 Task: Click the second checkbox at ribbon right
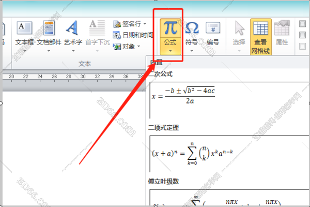(302, 35)
